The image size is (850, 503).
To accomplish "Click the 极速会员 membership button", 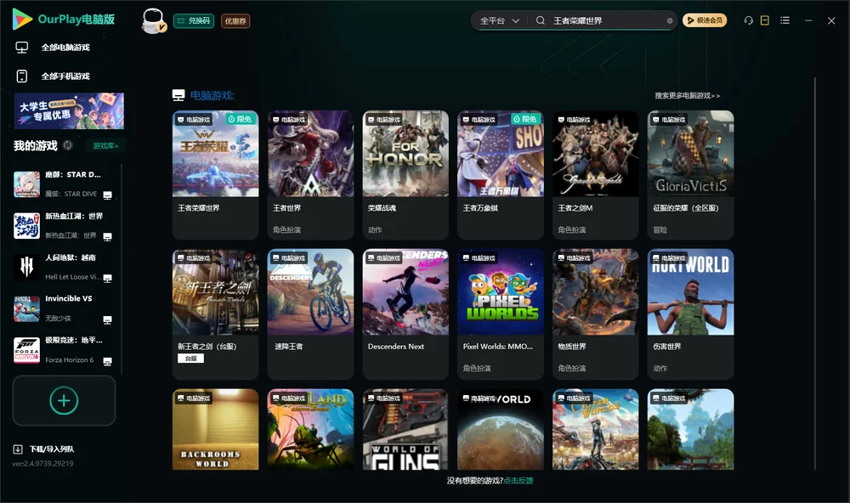I will click(704, 20).
